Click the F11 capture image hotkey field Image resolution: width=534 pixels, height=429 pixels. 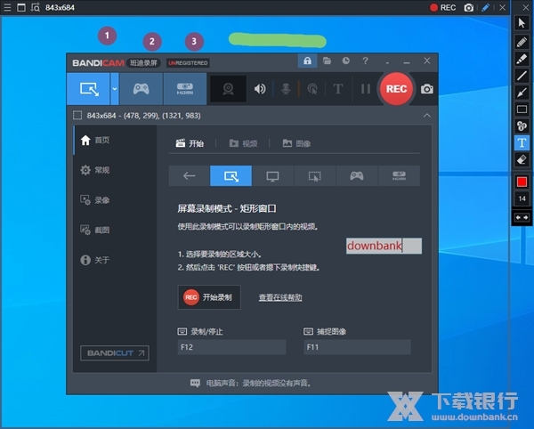pyautogui.click(x=357, y=347)
